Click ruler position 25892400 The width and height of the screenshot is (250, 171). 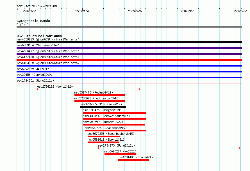coord(240,11)
